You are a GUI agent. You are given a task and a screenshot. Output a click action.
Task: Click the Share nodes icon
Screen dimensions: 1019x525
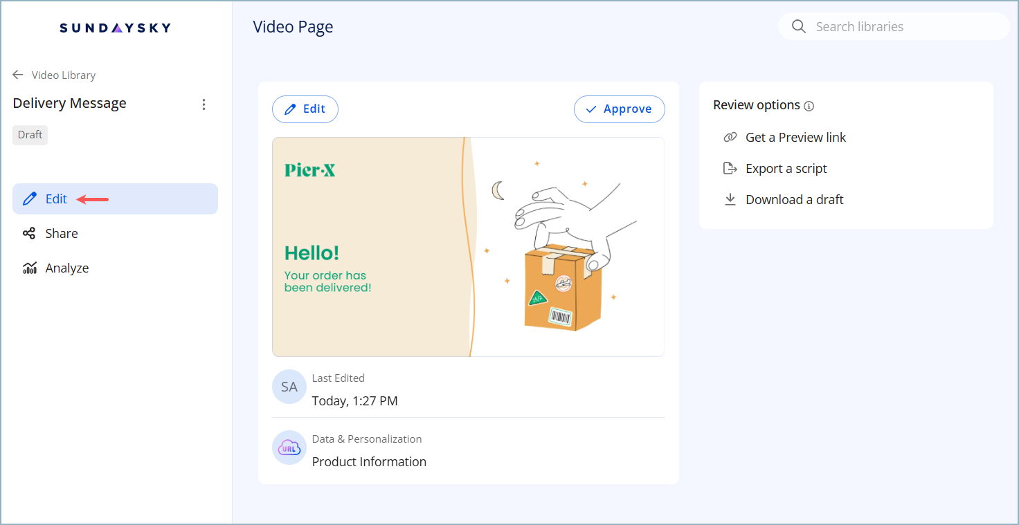(29, 234)
